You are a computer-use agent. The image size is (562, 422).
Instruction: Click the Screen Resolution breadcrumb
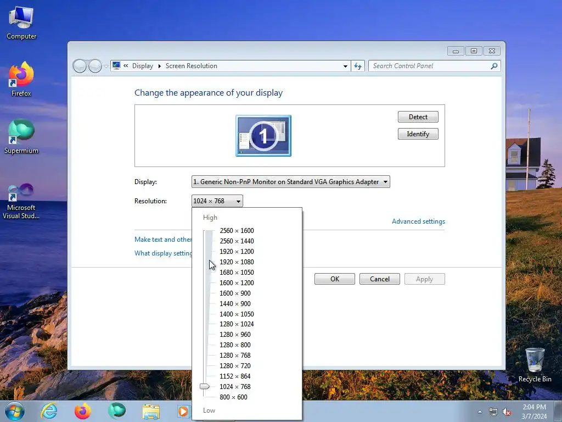pyautogui.click(x=192, y=66)
